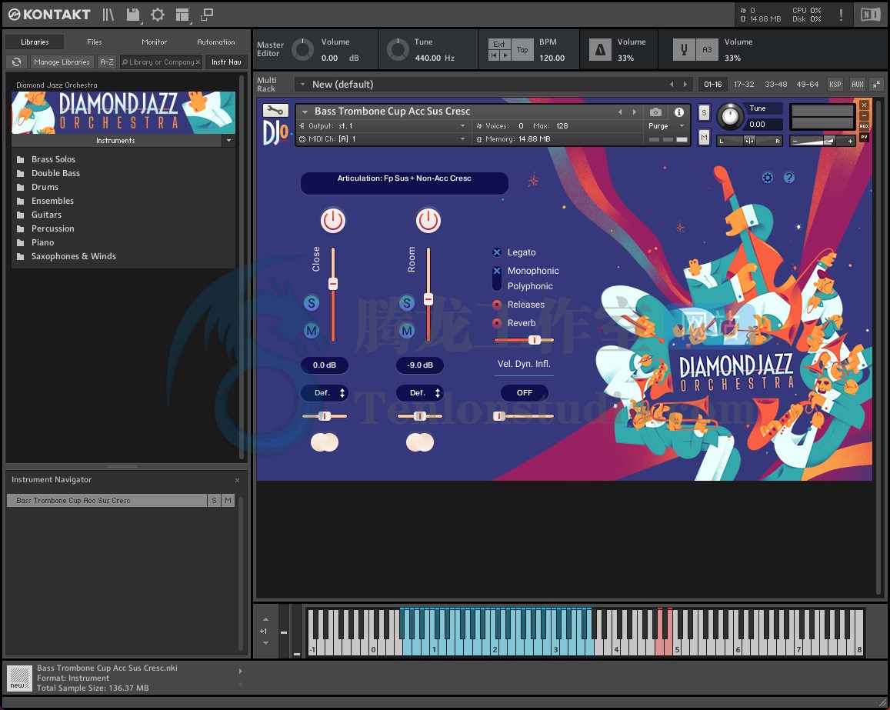Viewport: 890px width, 710px height.
Task: Open the Kontakt library browser icon
Action: [x=108, y=15]
